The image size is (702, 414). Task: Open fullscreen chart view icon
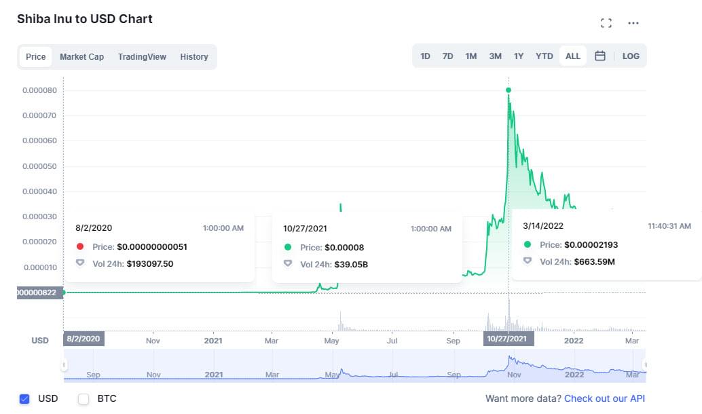pos(606,23)
